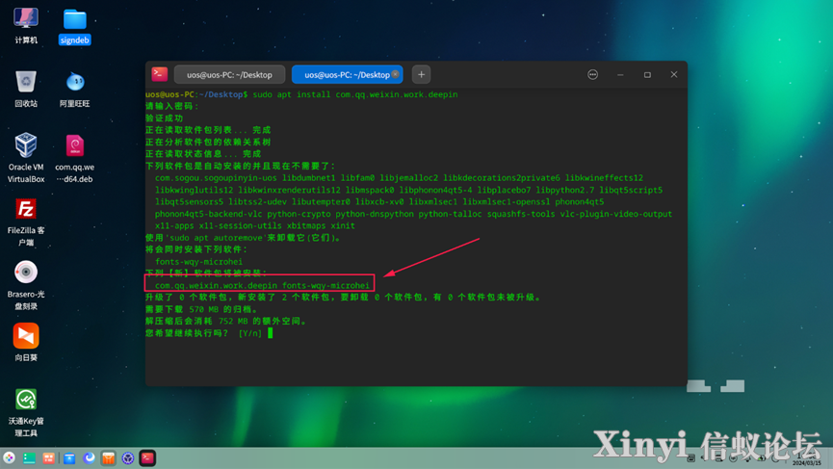Open the app store in dock
This screenshot has width=833, height=469.
[x=109, y=457]
